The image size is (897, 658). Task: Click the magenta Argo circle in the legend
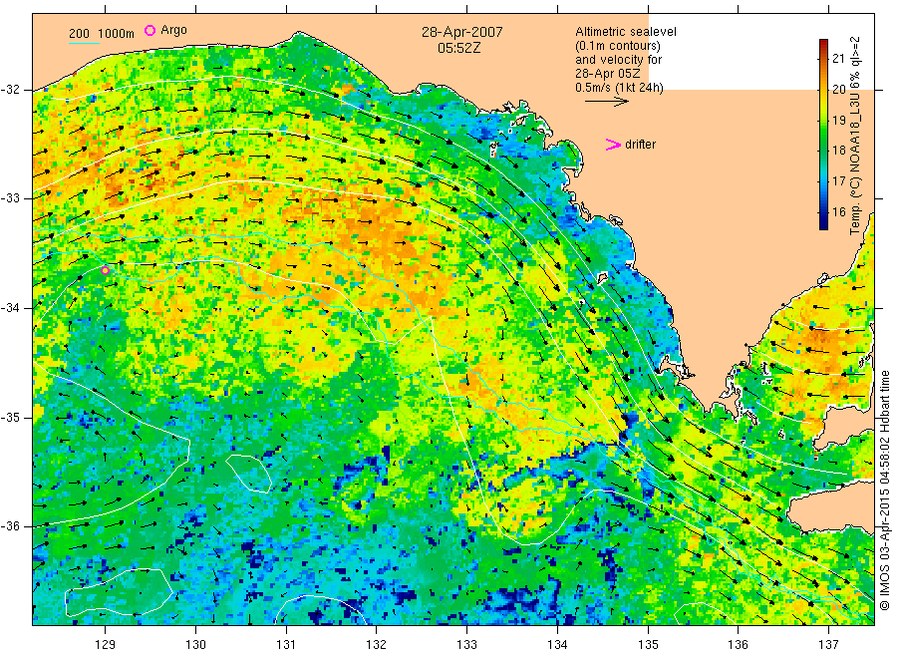pos(149,30)
